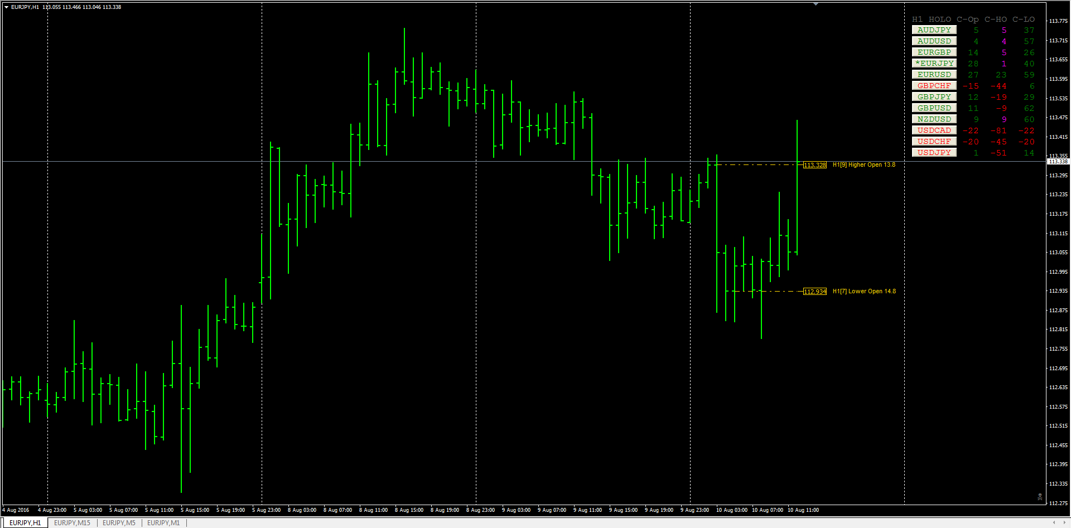The image size is (1071, 528).
Task: Click the HOLO header label
Action: [940, 20]
